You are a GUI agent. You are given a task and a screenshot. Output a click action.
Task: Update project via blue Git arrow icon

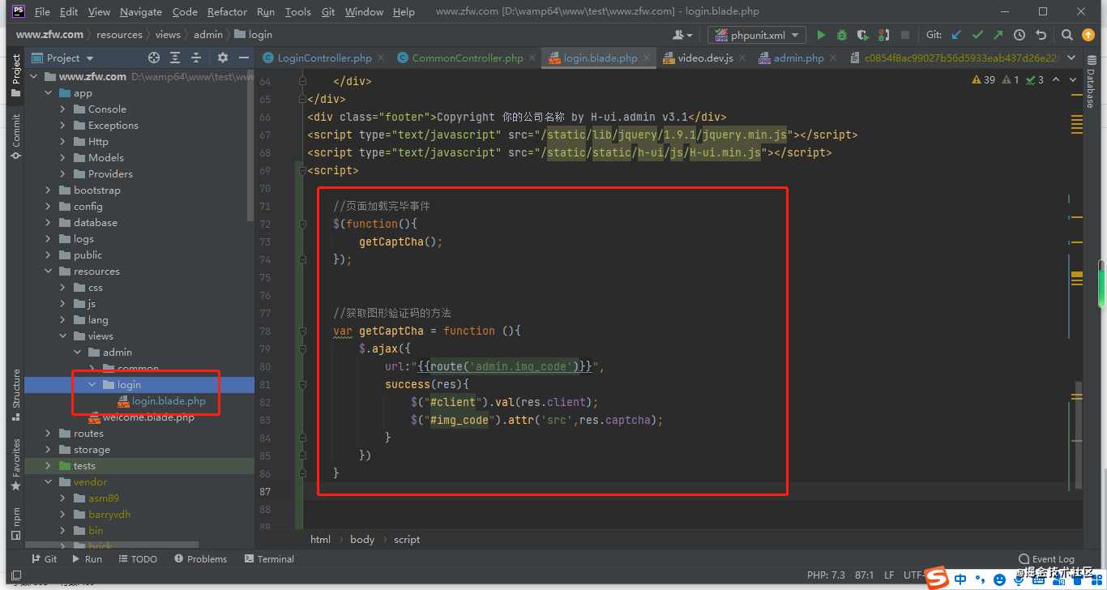click(956, 34)
